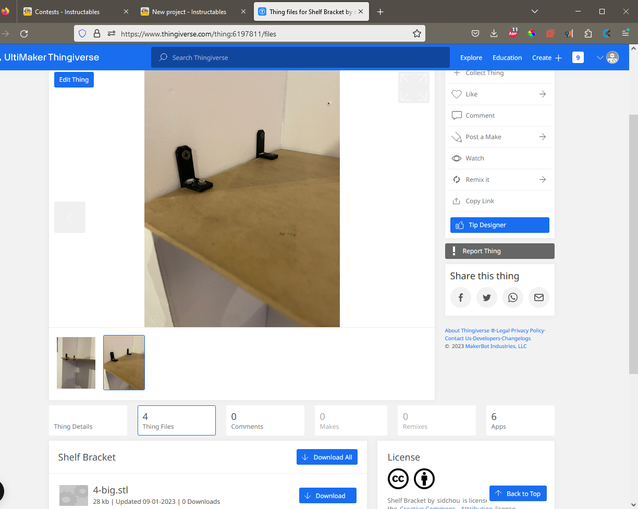The width and height of the screenshot is (638, 509).
Task: Open the Thing Details tab
Action: (88, 420)
